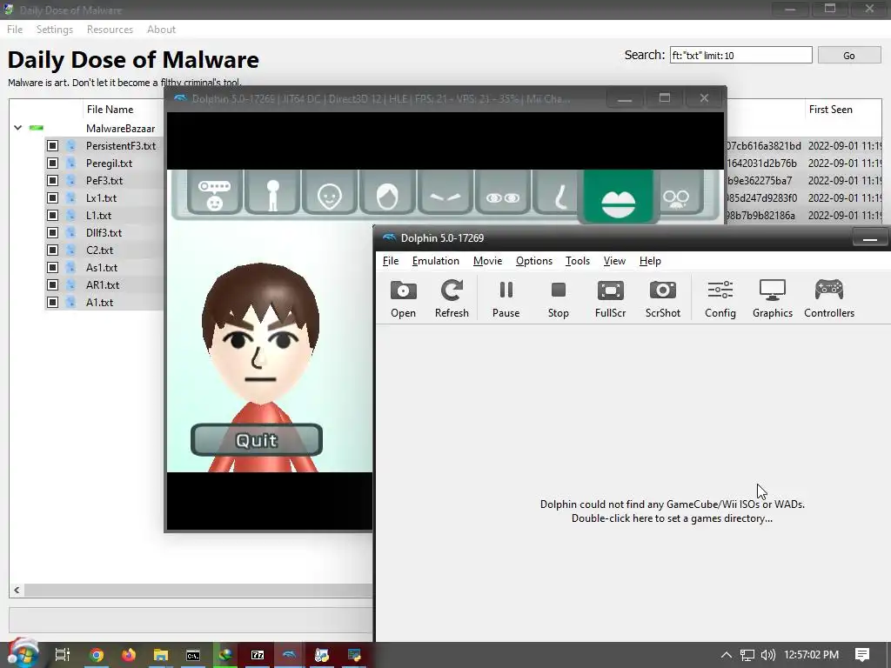Launch Firefox from taskbar

pos(129,655)
